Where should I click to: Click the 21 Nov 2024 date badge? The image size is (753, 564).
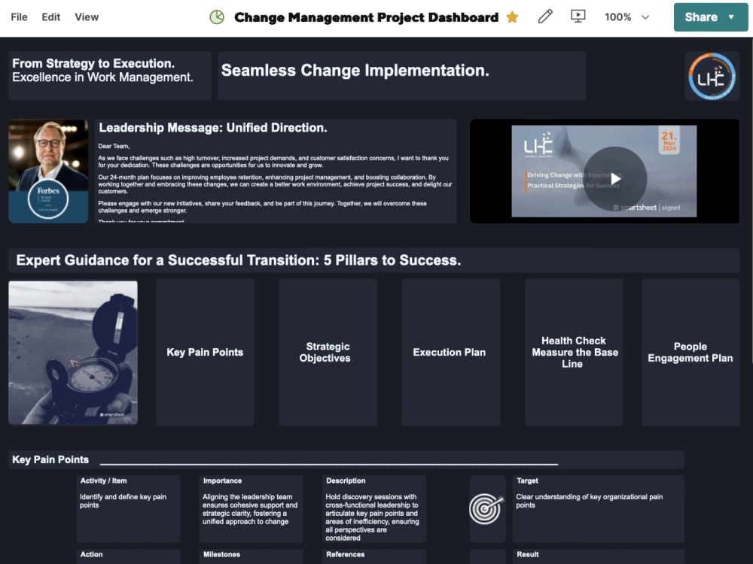669,141
